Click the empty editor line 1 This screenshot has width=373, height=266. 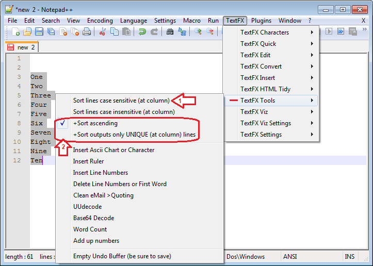tap(155, 58)
